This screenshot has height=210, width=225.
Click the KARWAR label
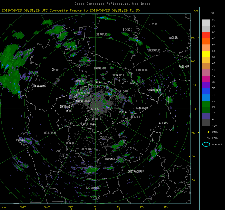(20, 140)
